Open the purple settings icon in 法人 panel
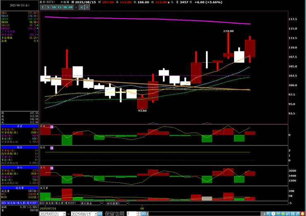This screenshot has width=306, height=216. [52, 168]
